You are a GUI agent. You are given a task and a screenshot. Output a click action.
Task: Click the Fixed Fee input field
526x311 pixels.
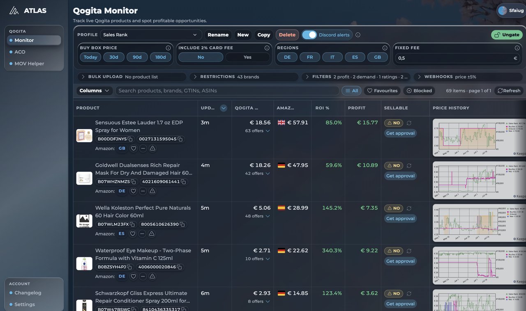[457, 58]
